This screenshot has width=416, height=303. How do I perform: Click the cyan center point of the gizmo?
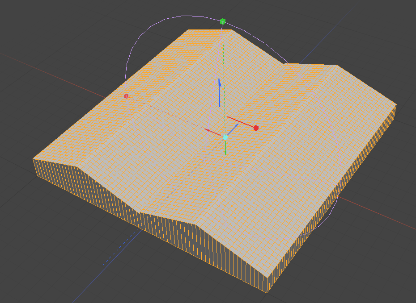coord(225,137)
